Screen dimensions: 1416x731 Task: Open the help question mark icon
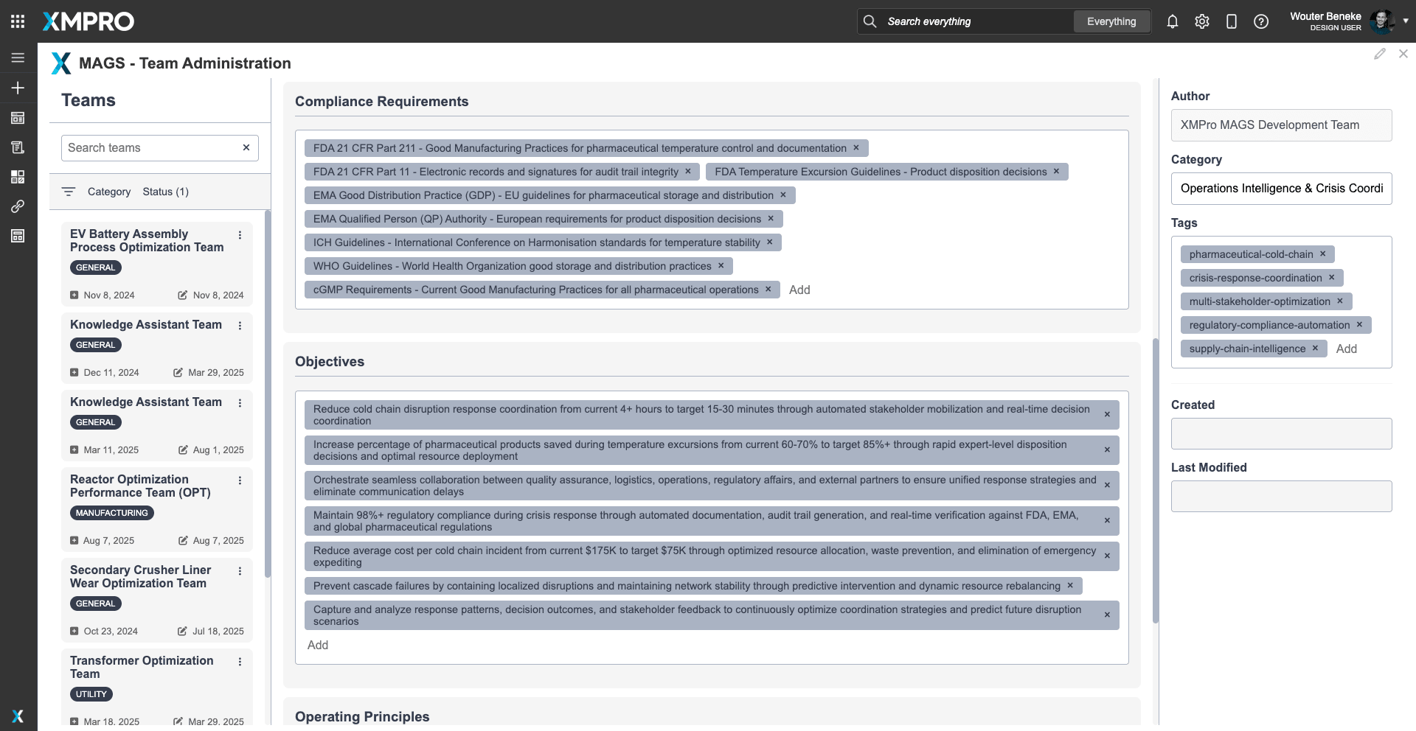point(1261,21)
